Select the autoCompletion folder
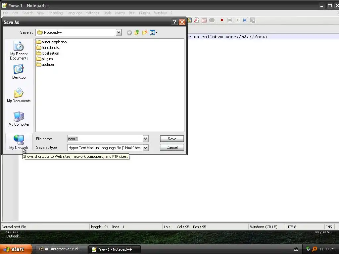This screenshot has height=254, width=339. pyautogui.click(x=51, y=42)
